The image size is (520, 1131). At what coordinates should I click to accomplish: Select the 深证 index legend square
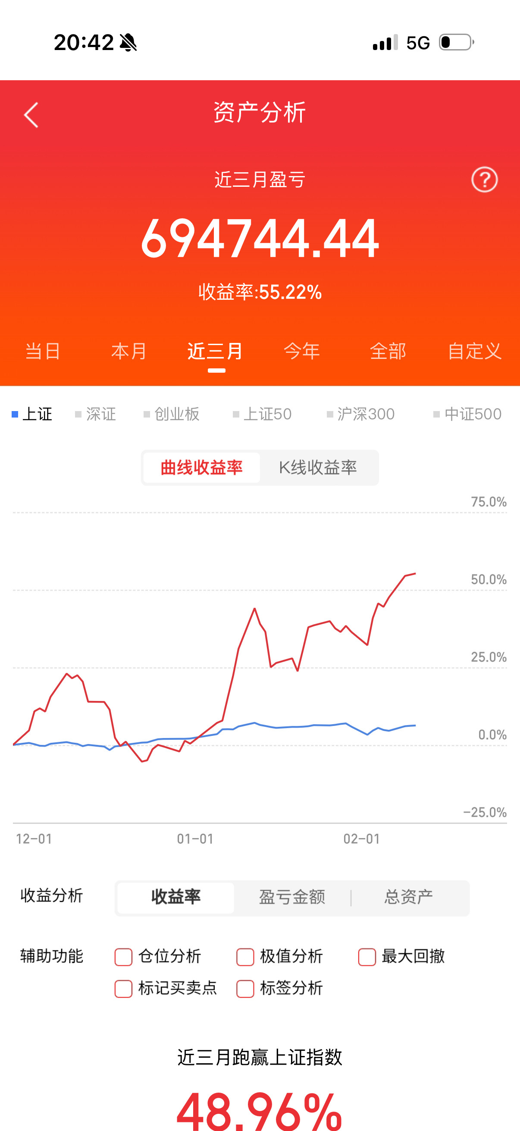[x=78, y=414]
